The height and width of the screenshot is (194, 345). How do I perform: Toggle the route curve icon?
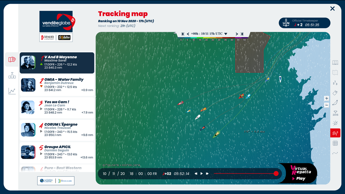pyautogui.click(x=335, y=103)
